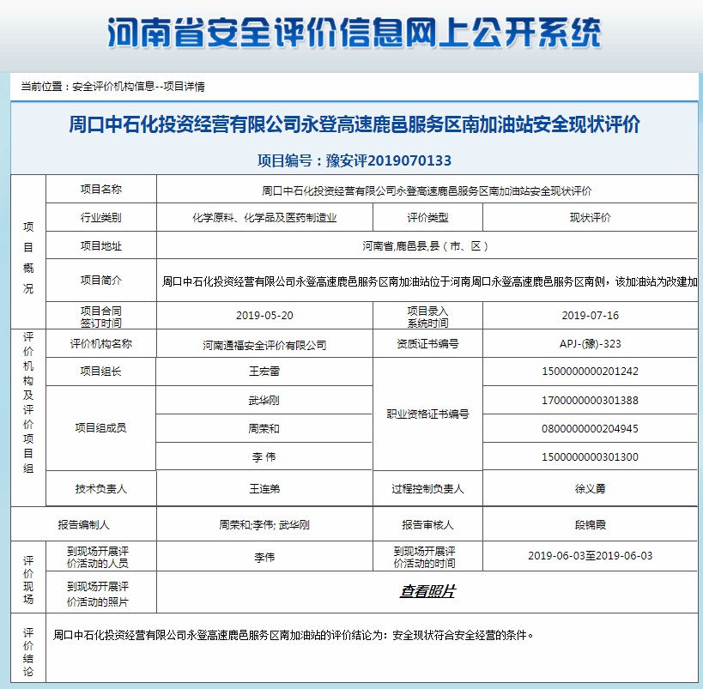Image resolution: width=703 pixels, height=689 pixels.
Task: Select the 到现场开展评价活动的人员 label
Action: tap(98, 557)
